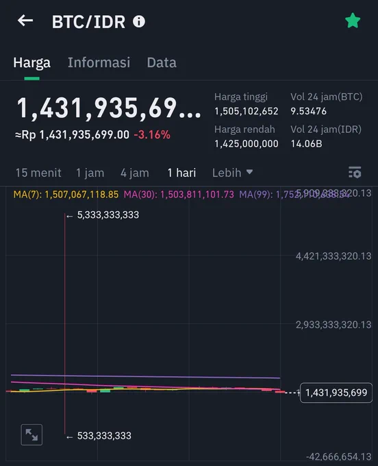This screenshot has height=466, width=378.
Task: Click the -3.16% change value
Action: (152, 134)
